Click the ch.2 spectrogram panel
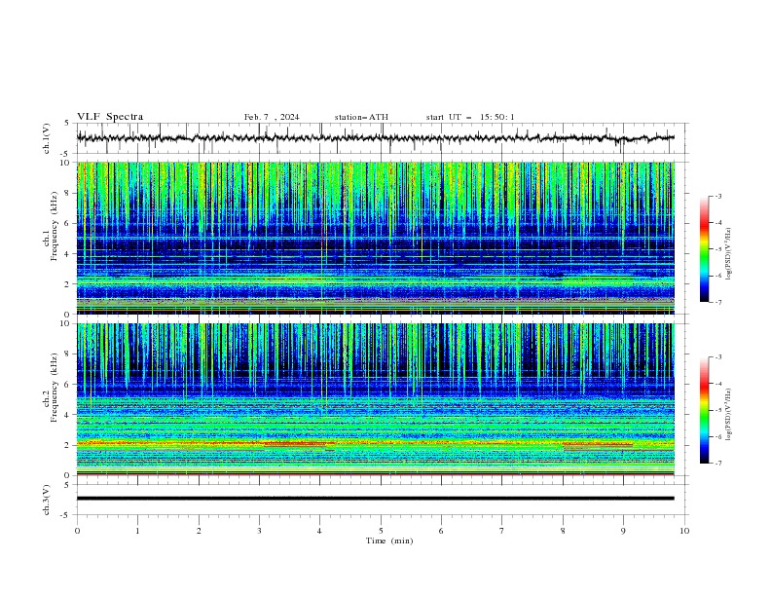 pyautogui.click(x=376, y=399)
